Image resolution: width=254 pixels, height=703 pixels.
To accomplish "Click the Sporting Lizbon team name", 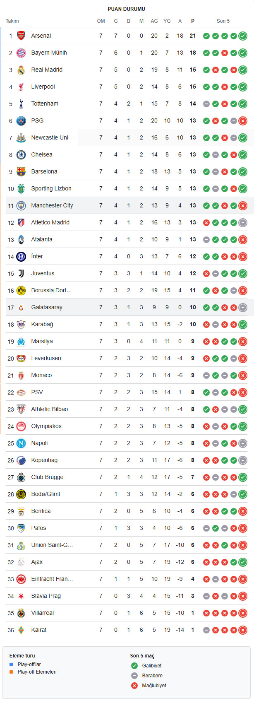I will (x=51, y=188).
